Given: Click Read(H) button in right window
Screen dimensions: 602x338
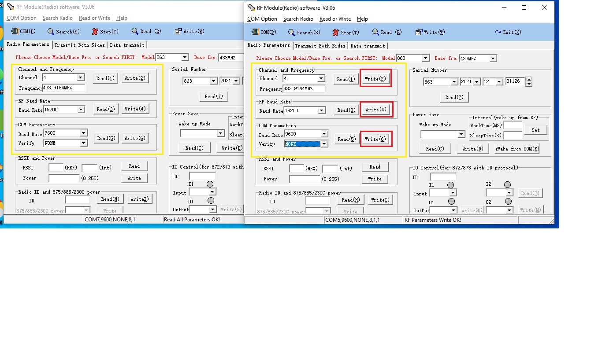Looking at the screenshot, I should 351,200.
